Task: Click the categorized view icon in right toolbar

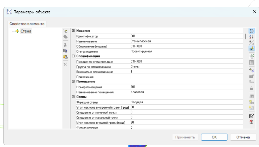Action: 251,30
